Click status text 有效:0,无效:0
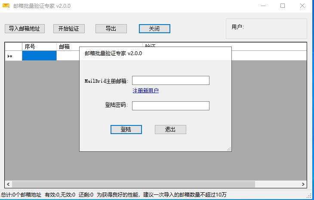The height and width of the screenshot is (200, 314). tap(60, 195)
